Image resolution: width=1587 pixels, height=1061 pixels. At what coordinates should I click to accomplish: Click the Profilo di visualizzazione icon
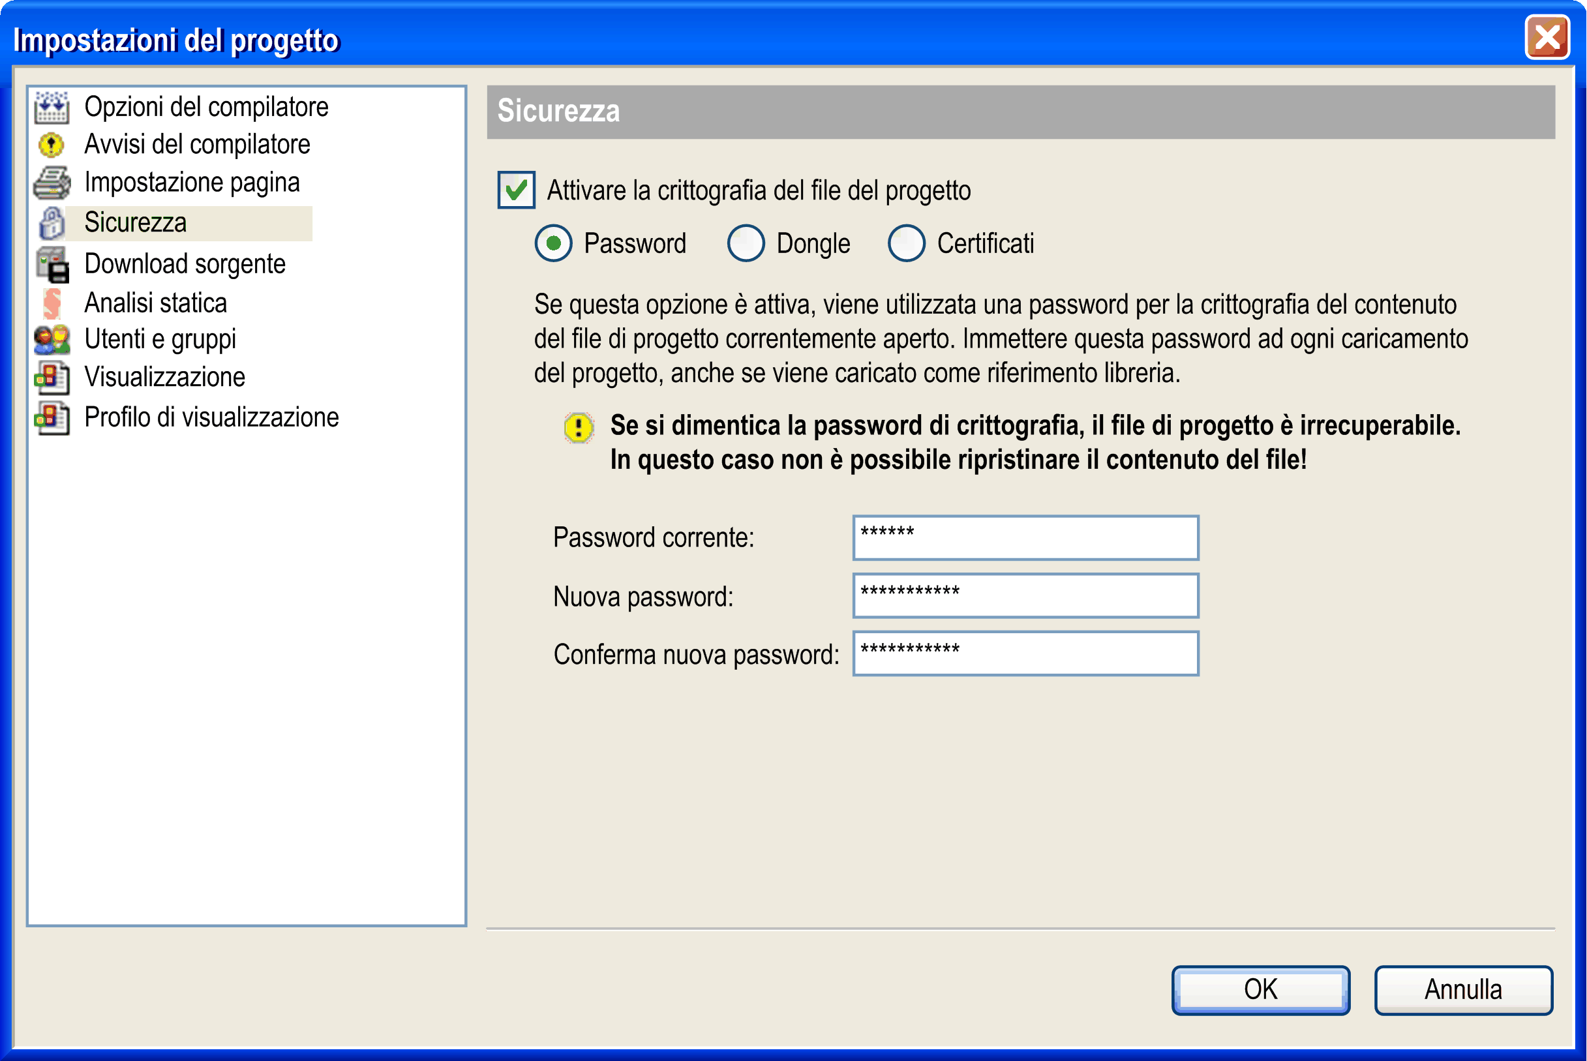52,417
